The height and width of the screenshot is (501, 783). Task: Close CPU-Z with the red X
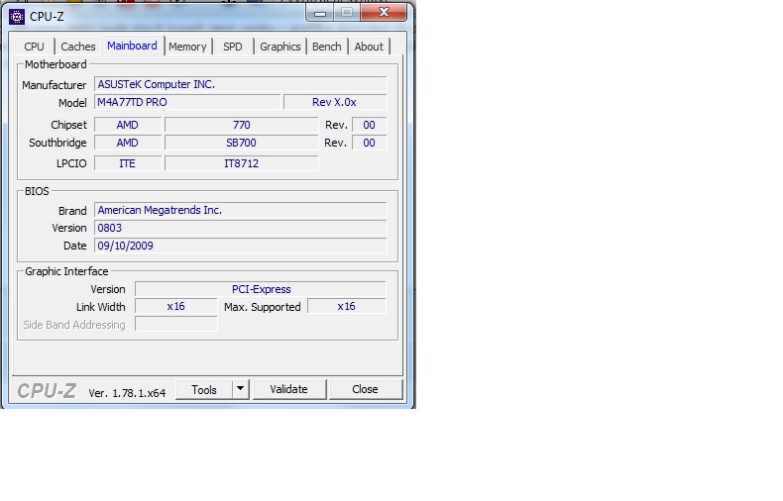pyautogui.click(x=384, y=13)
